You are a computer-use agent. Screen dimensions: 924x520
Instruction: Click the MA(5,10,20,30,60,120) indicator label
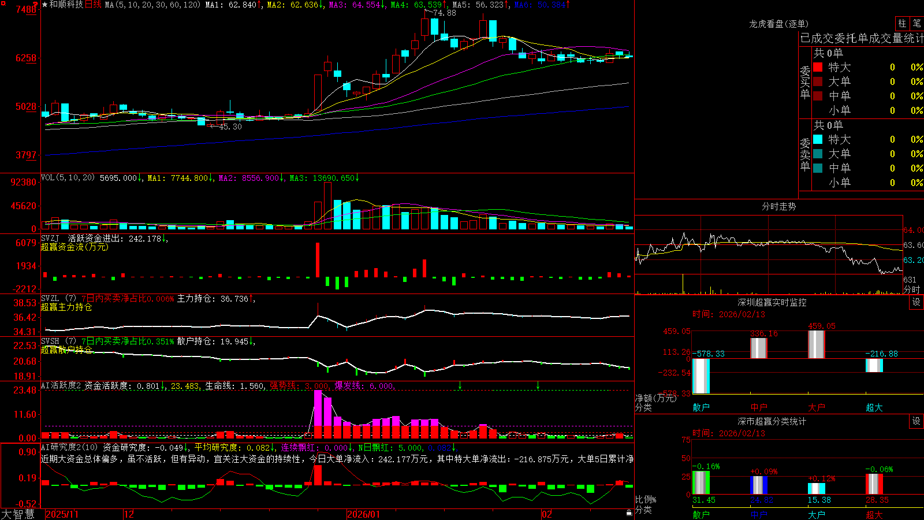[x=152, y=5]
